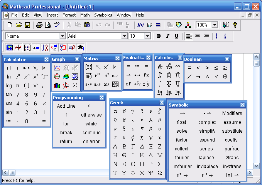This screenshot has width=262, height=185.
Task: Open the Programming toolbar palette icon
Action: [63, 48]
